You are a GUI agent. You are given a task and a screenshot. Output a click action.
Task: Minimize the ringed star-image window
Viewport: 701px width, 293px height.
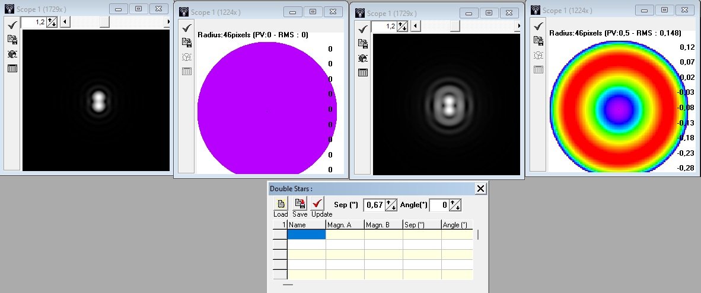pyautogui.click(x=469, y=13)
